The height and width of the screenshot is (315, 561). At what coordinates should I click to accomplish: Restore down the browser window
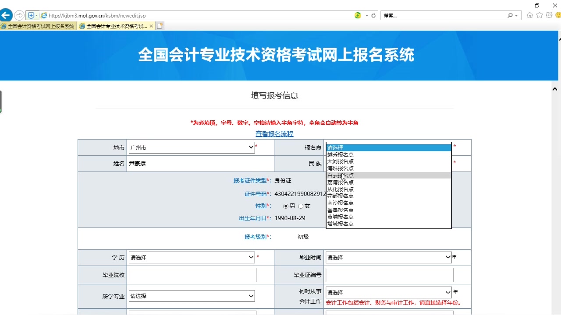(x=537, y=5)
